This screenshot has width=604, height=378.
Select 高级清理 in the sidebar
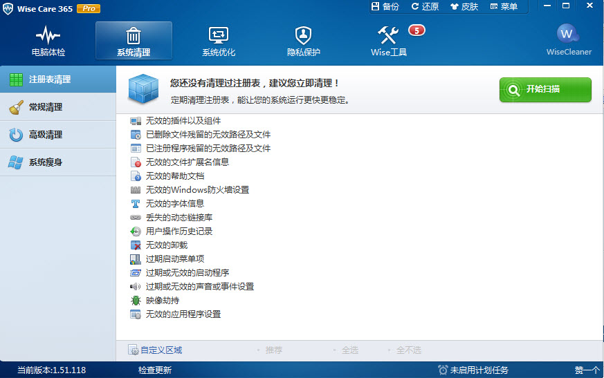(58, 135)
